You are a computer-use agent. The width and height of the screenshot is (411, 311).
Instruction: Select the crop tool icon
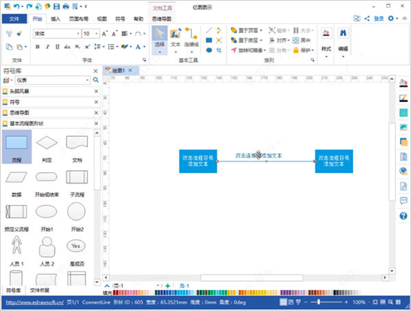[x=219, y=50]
